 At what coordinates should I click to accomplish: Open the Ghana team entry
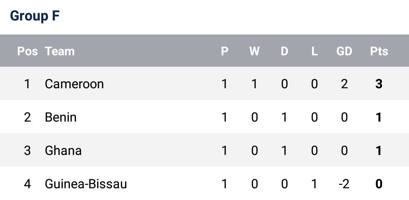coord(63,150)
